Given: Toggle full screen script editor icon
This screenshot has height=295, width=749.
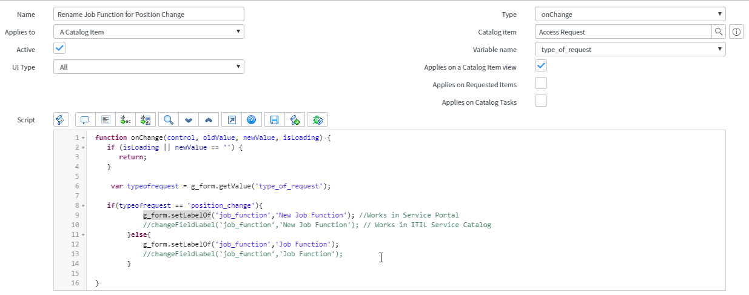Looking at the screenshot, I should [232, 120].
